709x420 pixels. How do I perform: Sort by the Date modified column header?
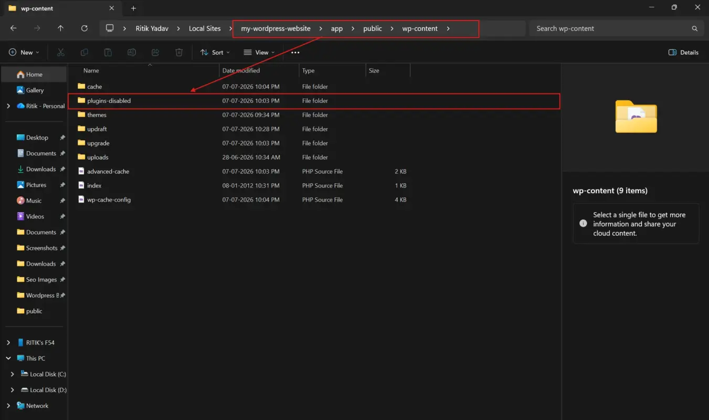241,70
